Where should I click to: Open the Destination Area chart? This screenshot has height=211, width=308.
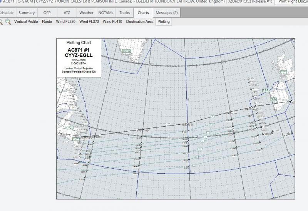139,22
